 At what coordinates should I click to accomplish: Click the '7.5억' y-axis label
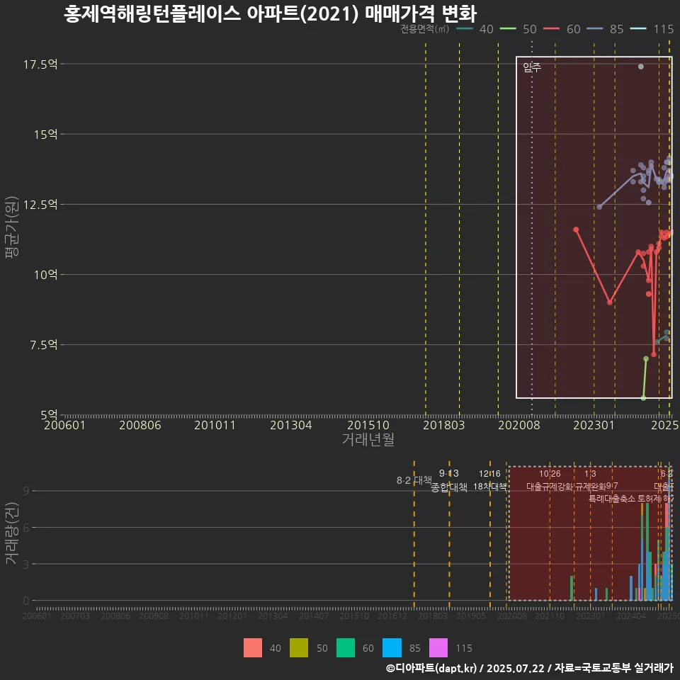tap(44, 345)
